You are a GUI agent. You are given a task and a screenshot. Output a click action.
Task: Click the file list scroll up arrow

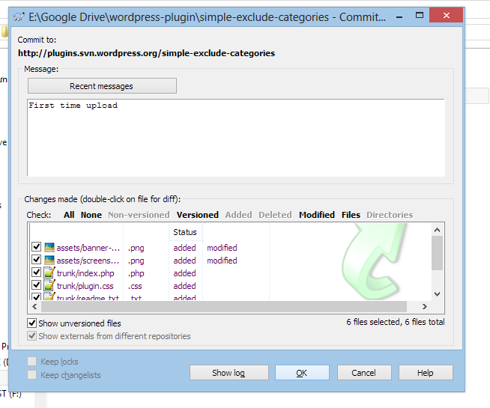438,230
